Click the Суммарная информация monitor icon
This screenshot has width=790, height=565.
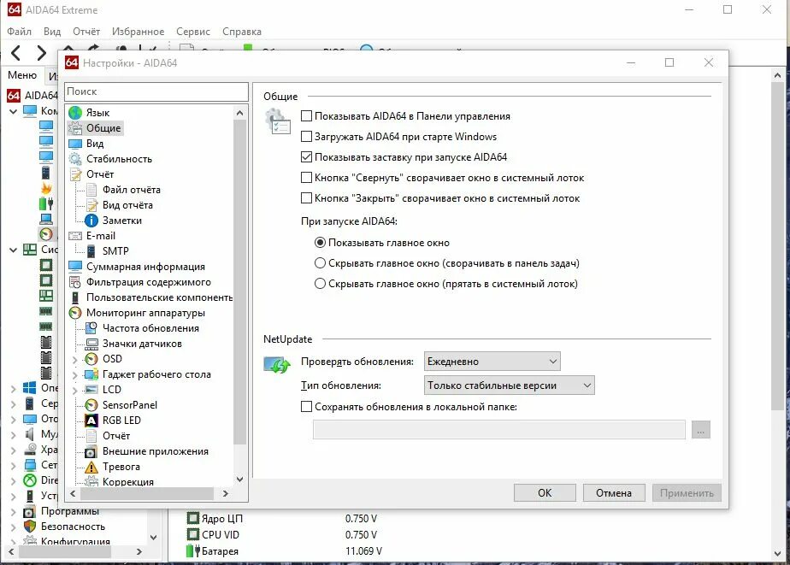pyautogui.click(x=75, y=267)
